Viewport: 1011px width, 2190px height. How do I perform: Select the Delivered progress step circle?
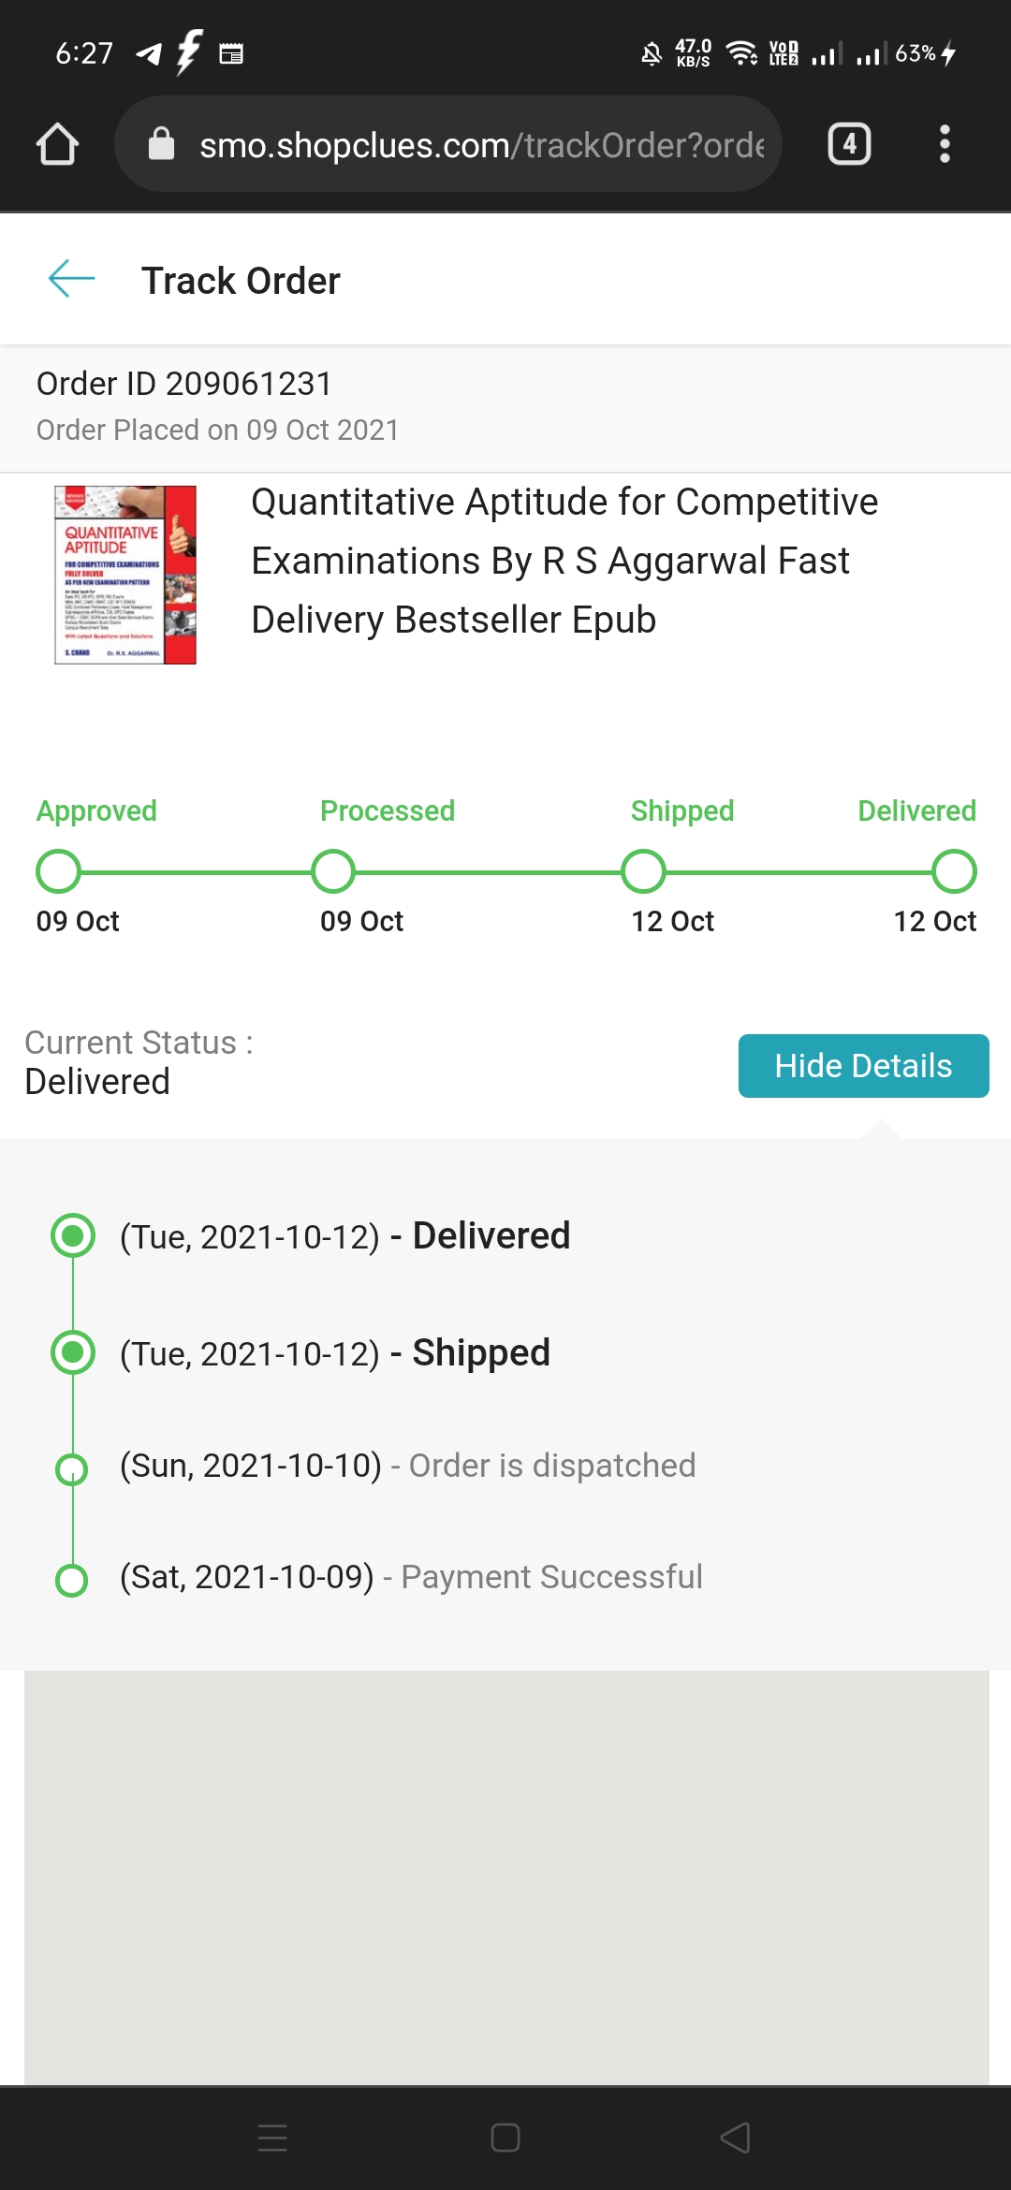954,871
